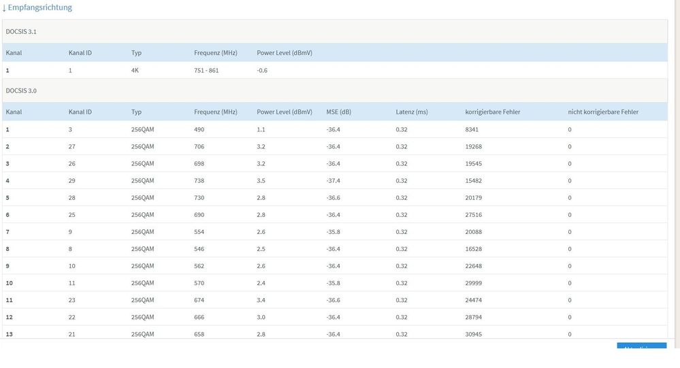Click the 3.0 power level value

(x=261, y=317)
